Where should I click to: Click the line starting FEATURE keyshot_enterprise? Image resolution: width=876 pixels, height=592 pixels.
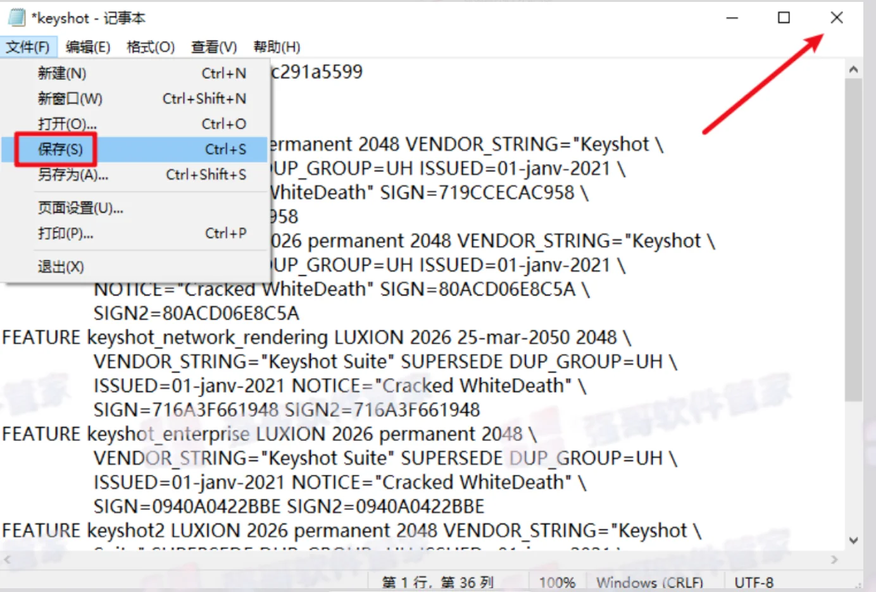tap(270, 435)
